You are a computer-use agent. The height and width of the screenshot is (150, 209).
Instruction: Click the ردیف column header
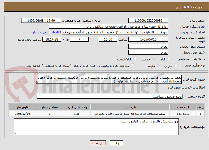pyautogui.click(x=201, y=107)
